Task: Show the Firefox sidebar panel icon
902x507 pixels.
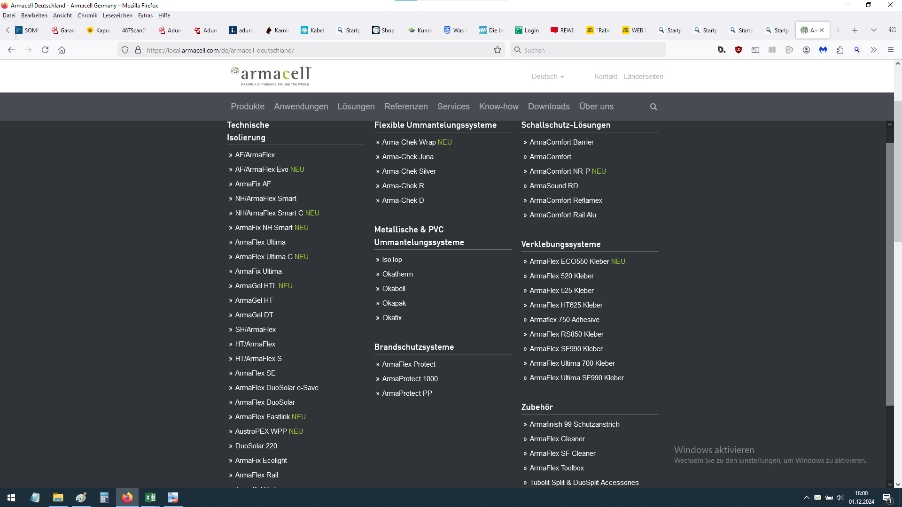Action: pyautogui.click(x=755, y=50)
